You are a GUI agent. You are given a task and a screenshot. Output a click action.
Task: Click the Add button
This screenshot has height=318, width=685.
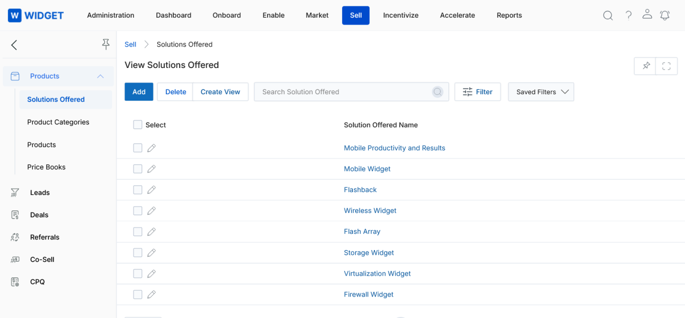click(x=139, y=92)
